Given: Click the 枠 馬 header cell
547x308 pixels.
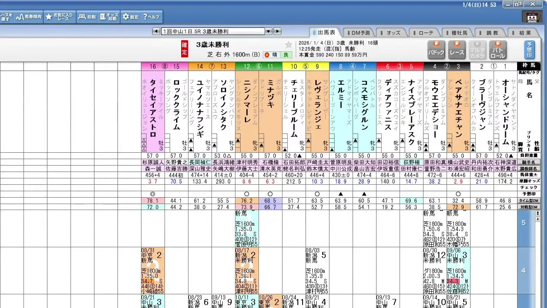Looking at the screenshot, I should 529,66.
